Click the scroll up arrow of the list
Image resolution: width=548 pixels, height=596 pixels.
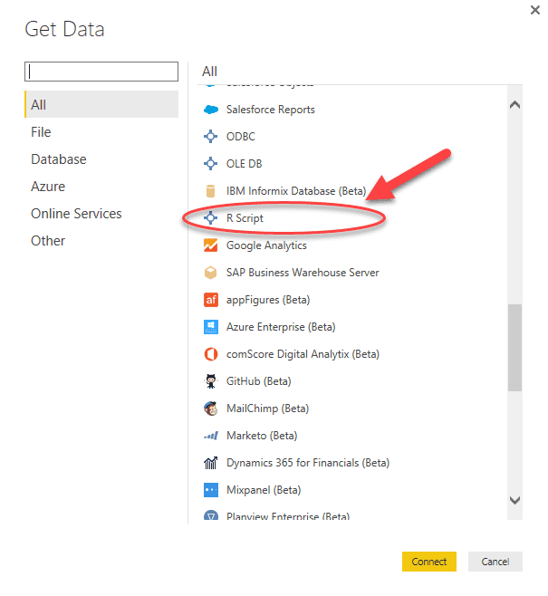514,104
